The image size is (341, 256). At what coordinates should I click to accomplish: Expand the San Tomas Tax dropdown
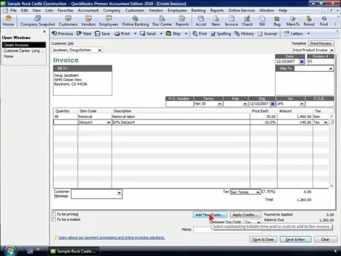point(258,192)
